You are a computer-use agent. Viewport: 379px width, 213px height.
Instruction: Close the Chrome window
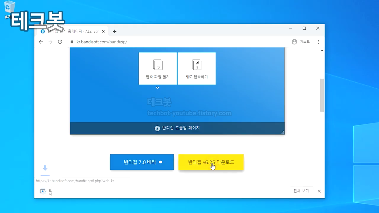[x=318, y=28]
